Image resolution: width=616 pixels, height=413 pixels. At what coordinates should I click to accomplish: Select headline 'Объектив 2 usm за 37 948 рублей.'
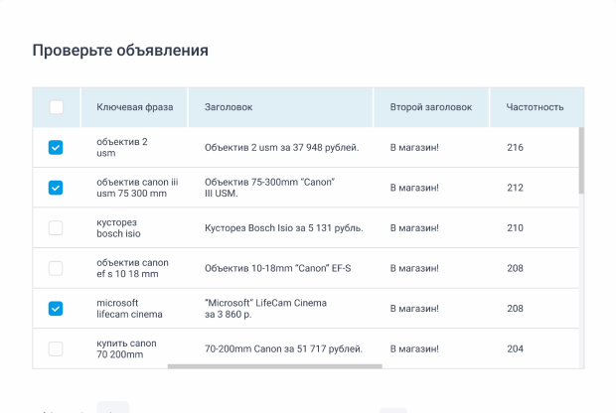[281, 148]
